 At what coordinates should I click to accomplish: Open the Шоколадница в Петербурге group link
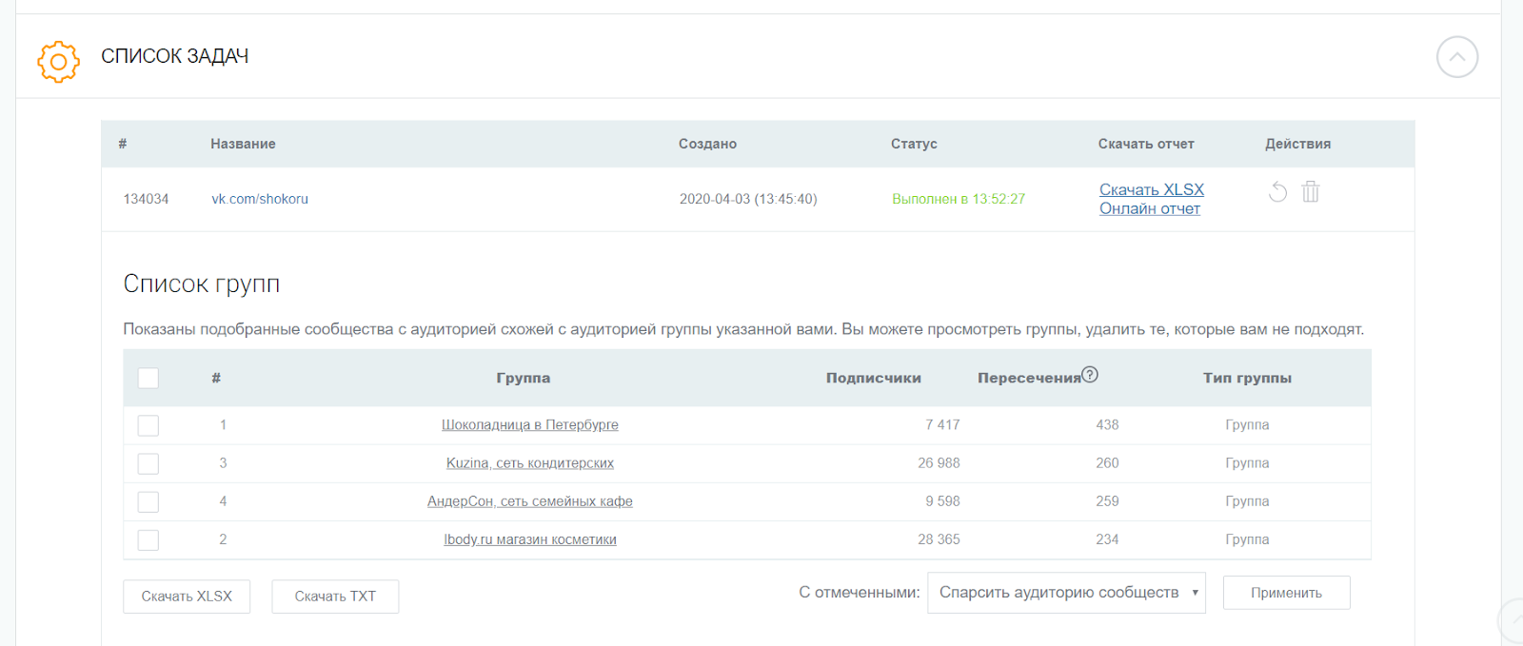pyautogui.click(x=529, y=425)
